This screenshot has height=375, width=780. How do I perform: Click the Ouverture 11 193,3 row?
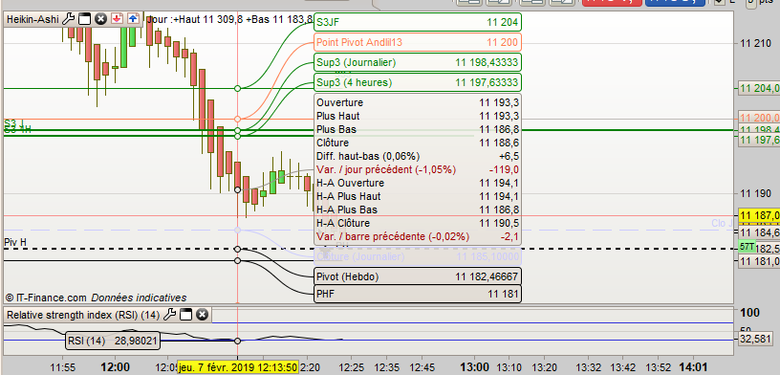(x=418, y=102)
